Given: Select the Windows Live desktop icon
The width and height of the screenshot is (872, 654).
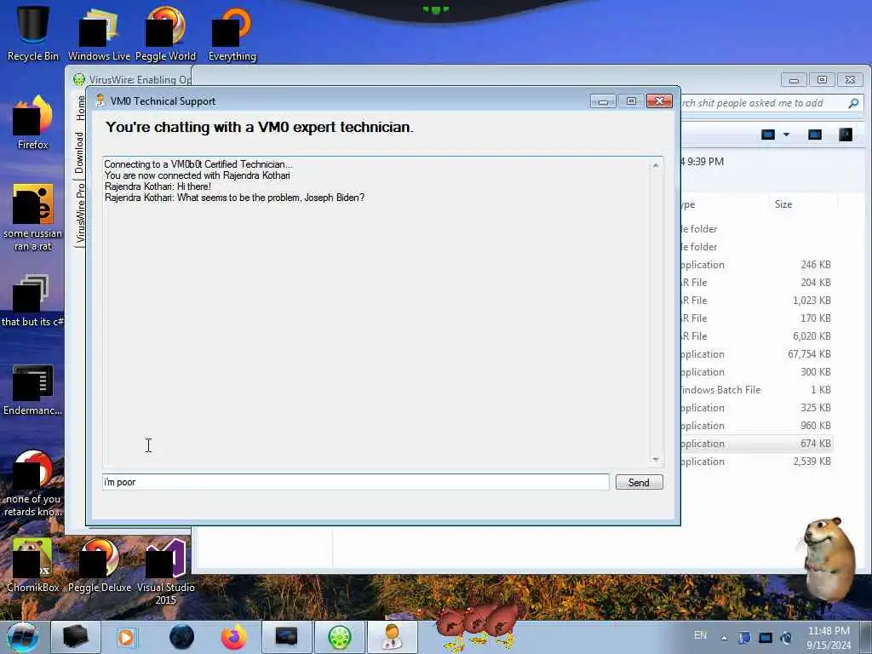Looking at the screenshot, I should (x=99, y=33).
